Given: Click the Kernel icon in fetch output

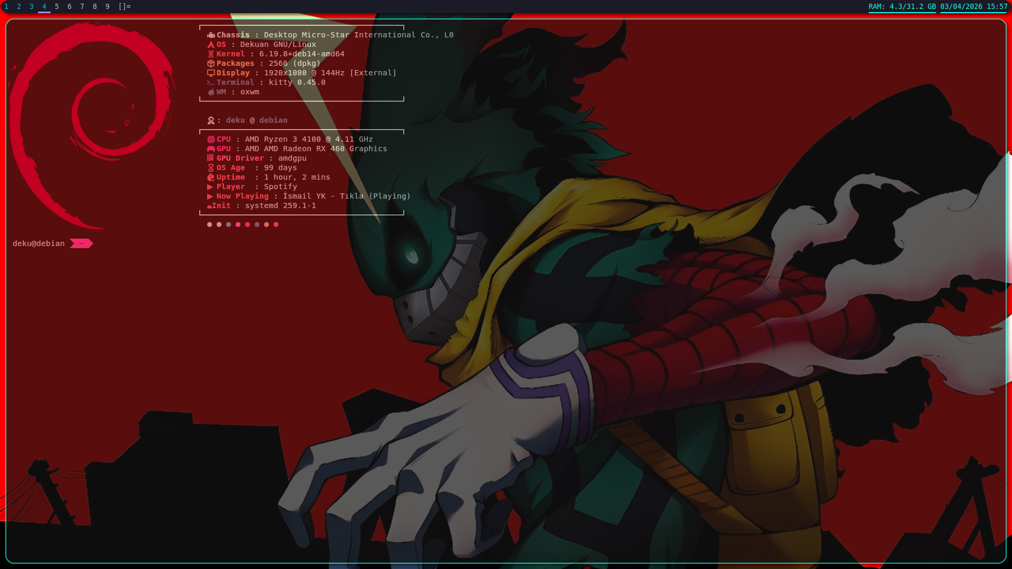Looking at the screenshot, I should [x=211, y=54].
